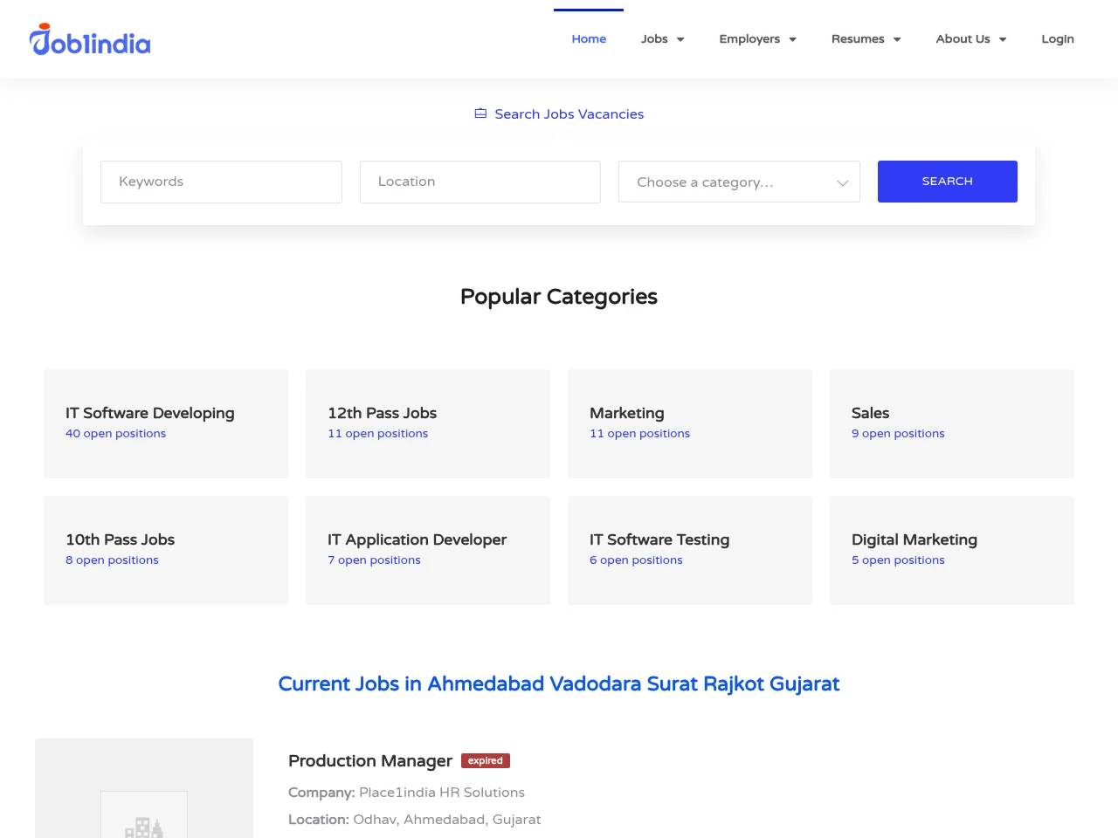Open the Choose a category dropdown

739,182
